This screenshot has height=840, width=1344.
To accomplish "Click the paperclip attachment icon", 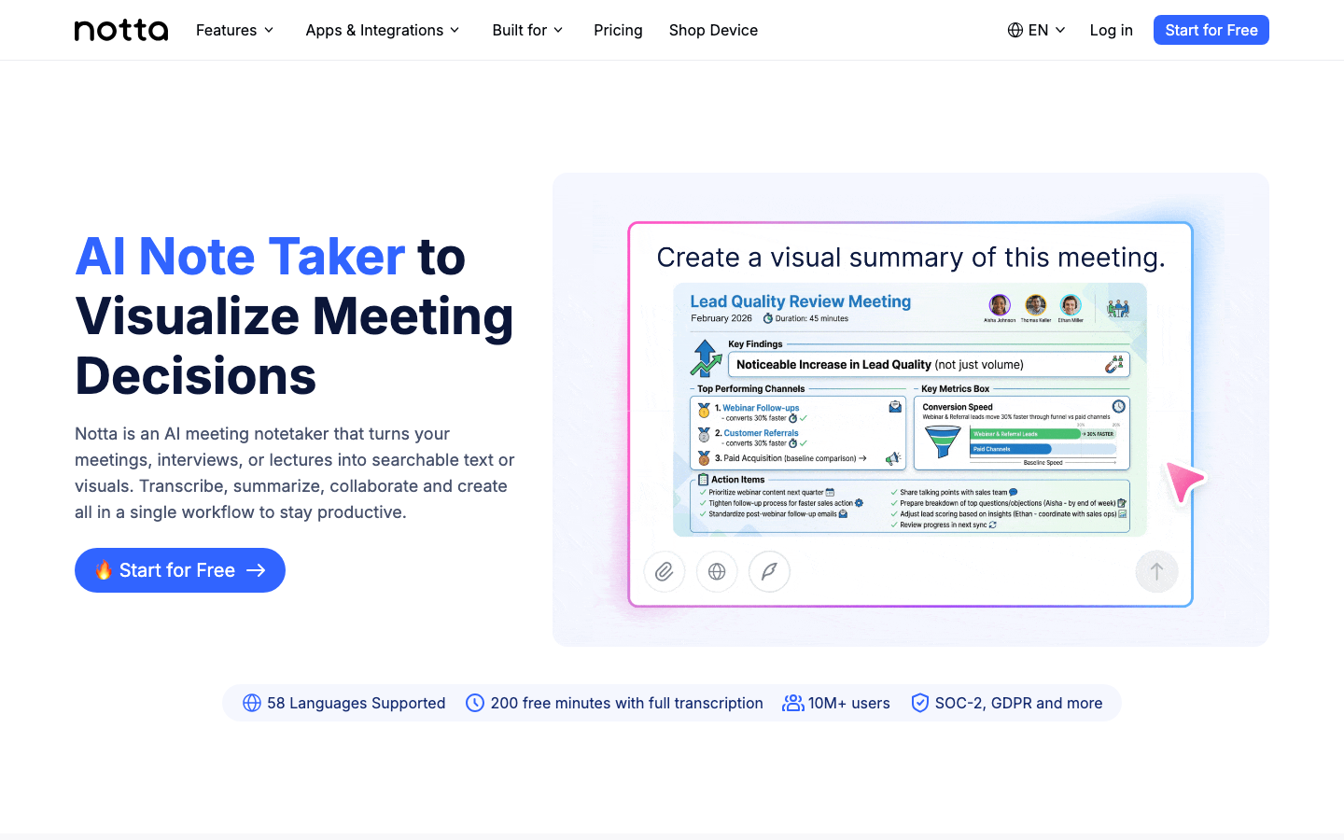I will pyautogui.click(x=665, y=572).
